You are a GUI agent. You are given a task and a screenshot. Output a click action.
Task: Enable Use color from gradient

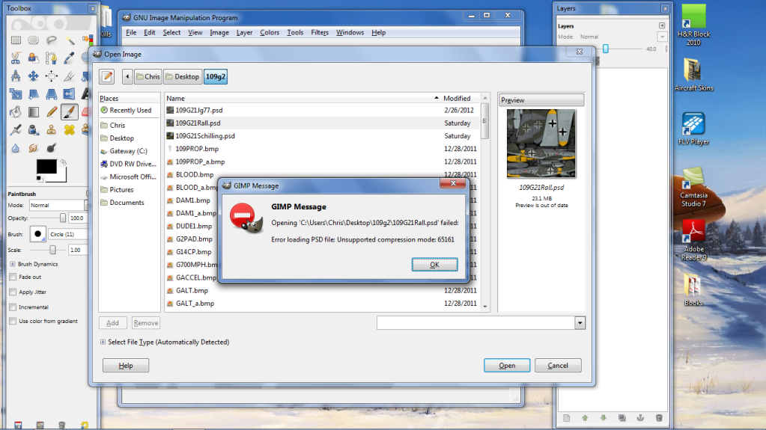pos(13,321)
